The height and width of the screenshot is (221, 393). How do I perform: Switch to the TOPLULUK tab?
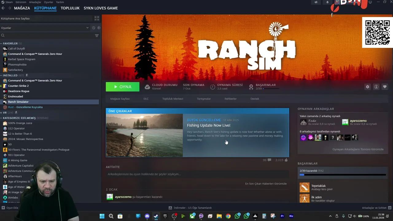point(70,8)
